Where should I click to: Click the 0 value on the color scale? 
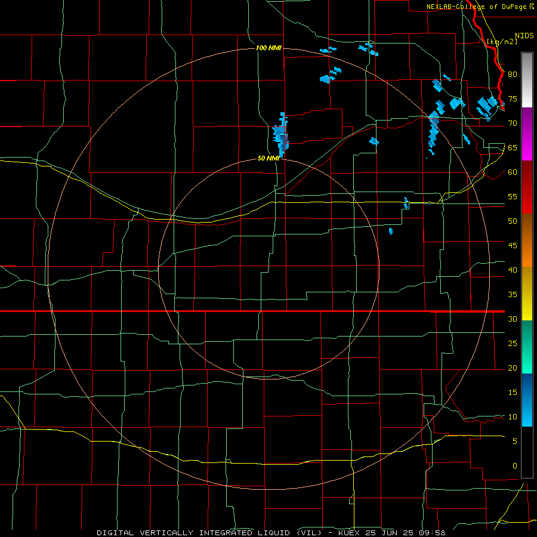pos(515,466)
